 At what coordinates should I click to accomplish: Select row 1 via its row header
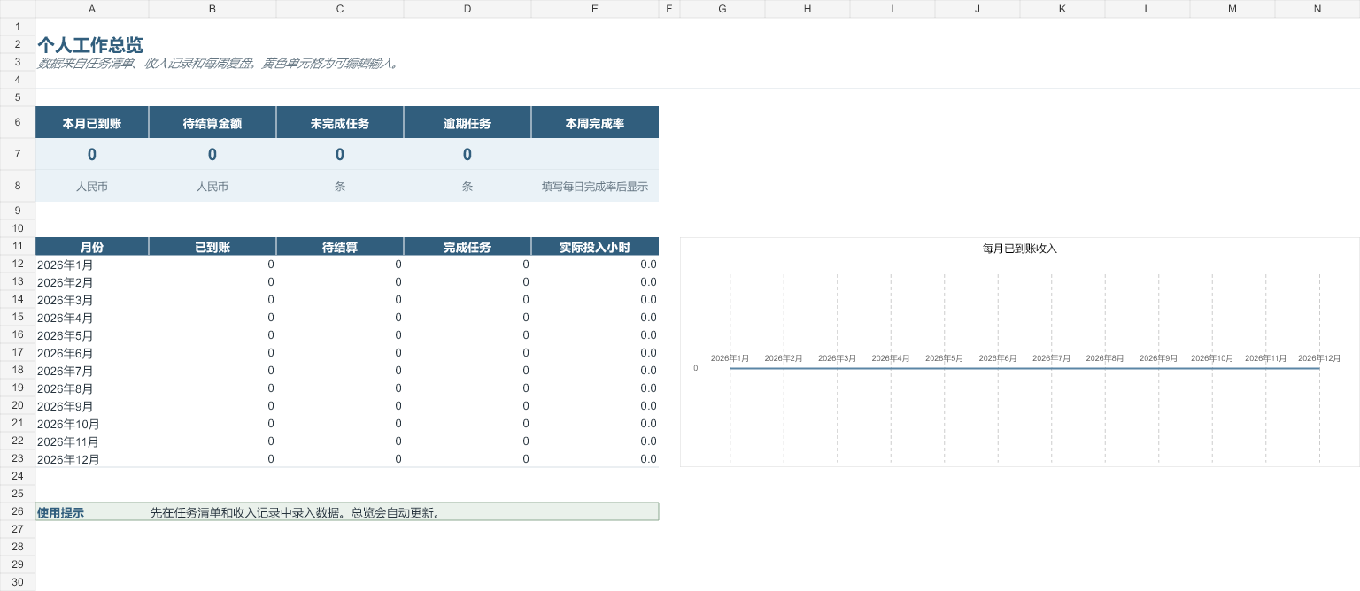point(18,27)
